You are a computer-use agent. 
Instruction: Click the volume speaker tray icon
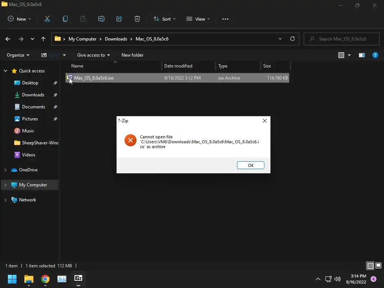(337, 279)
